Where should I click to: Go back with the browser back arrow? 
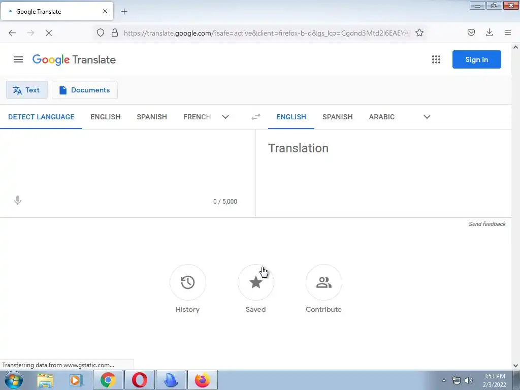12,33
